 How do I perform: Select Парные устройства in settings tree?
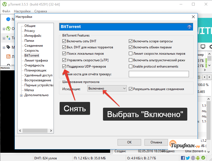coord(39,85)
